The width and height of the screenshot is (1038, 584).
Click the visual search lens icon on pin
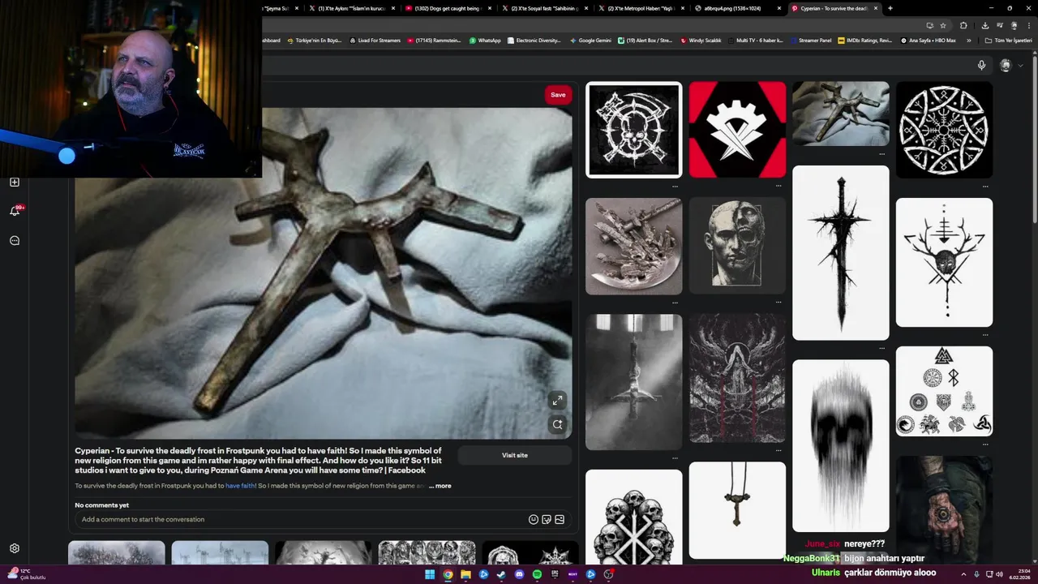[x=557, y=424]
